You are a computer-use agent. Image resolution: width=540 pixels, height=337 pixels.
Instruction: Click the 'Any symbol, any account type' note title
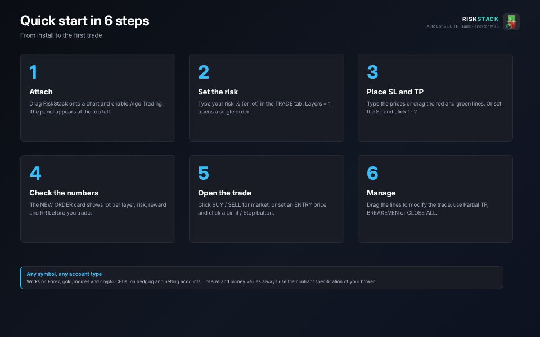[64, 274]
